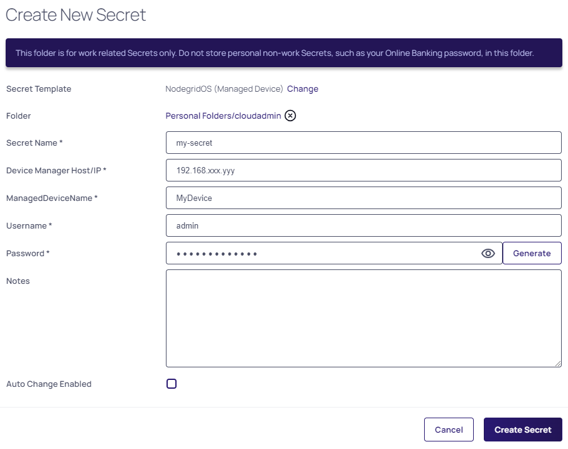568x449 pixels.
Task: Focus the Device Manager Host/IP field
Action: click(364, 170)
